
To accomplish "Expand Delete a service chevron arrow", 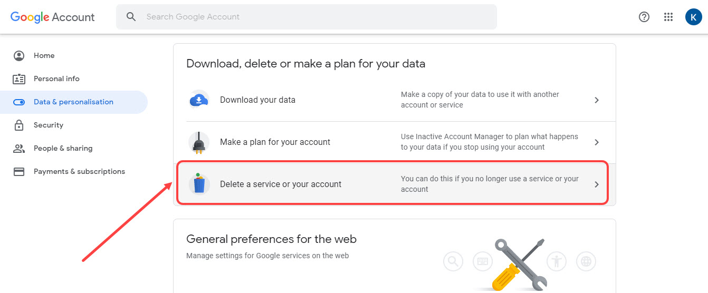I will click(x=597, y=184).
